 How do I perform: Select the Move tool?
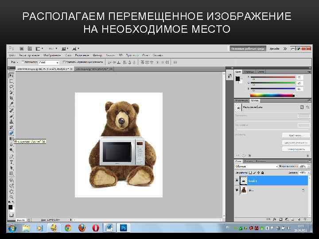coord(12,75)
